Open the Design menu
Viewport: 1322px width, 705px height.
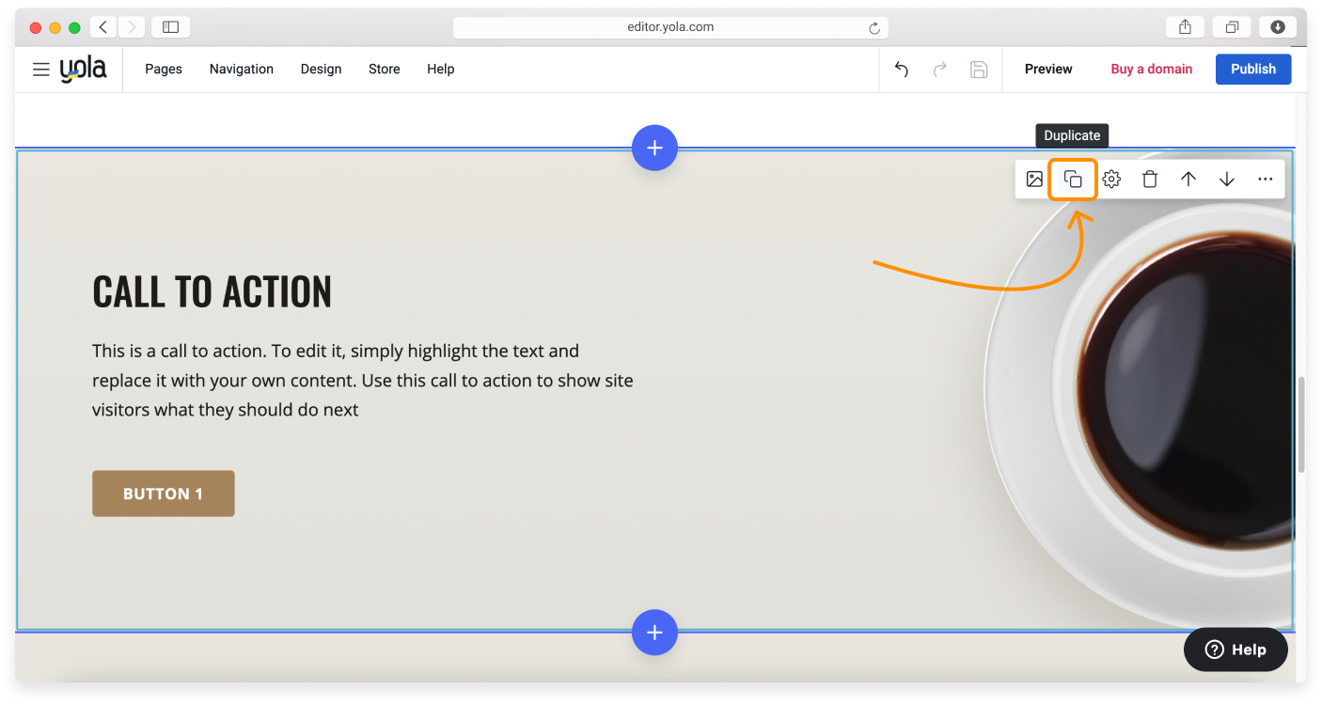[321, 70]
